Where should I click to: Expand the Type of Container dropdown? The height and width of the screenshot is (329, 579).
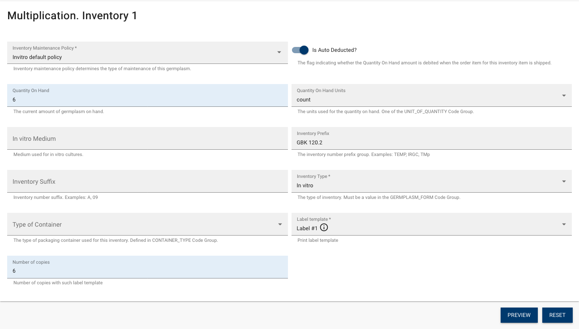[x=147, y=224]
